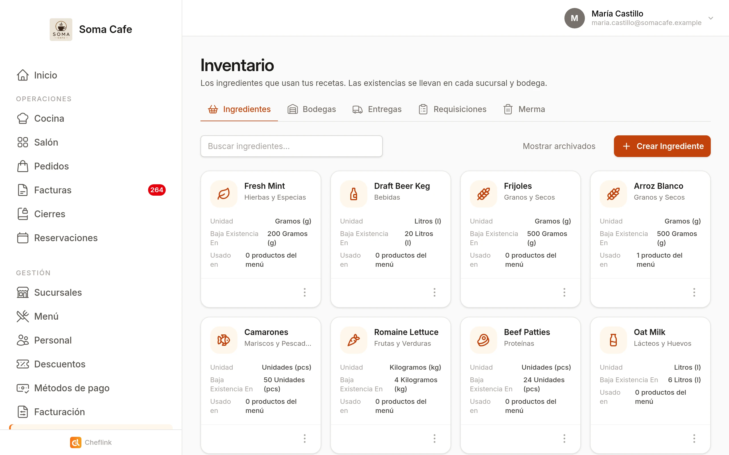The image size is (729, 455).
Task: Click the Romaine Lettuce carrot icon
Action: [x=354, y=340]
